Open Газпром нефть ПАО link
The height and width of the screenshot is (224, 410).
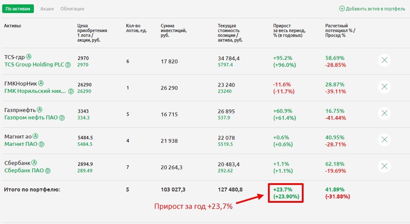click(31, 118)
